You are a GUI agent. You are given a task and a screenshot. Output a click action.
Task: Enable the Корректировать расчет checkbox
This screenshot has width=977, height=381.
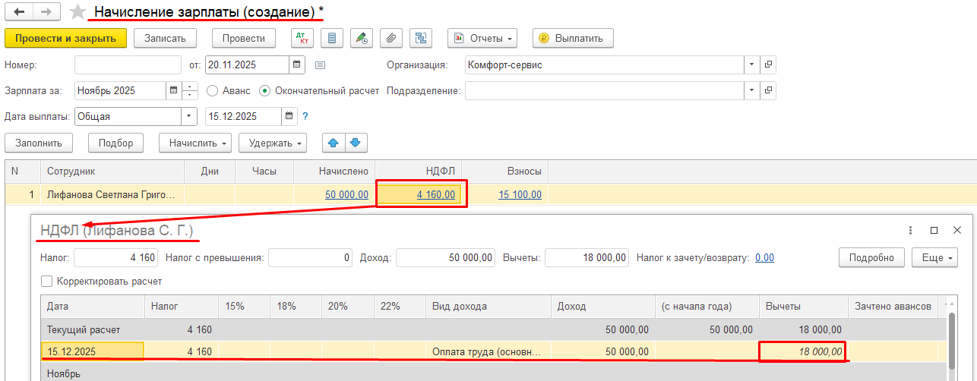[x=46, y=281]
